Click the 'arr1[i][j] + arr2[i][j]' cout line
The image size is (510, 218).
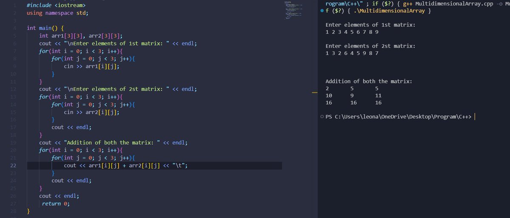[x=126, y=165]
